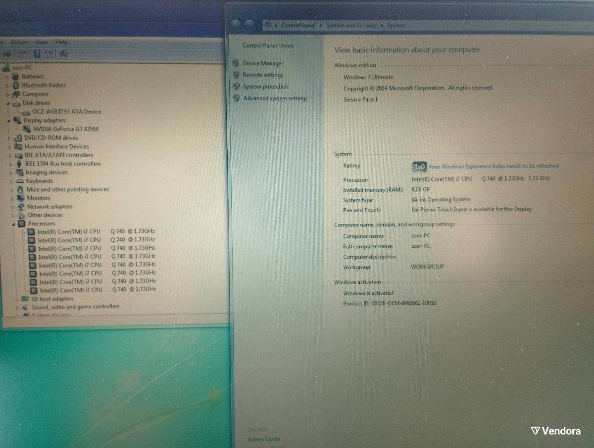This screenshot has width=594, height=448.
Task: Open Control Panel Home link
Action: 268,46
